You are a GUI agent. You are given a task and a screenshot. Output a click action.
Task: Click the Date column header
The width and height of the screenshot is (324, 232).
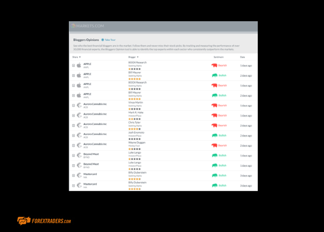click(242, 57)
